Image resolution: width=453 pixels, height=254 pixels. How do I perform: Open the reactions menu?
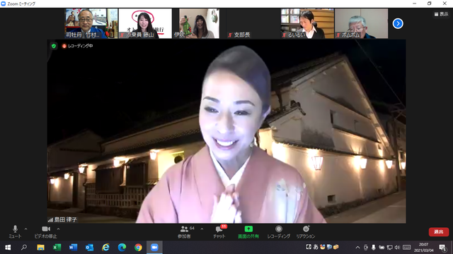(306, 231)
